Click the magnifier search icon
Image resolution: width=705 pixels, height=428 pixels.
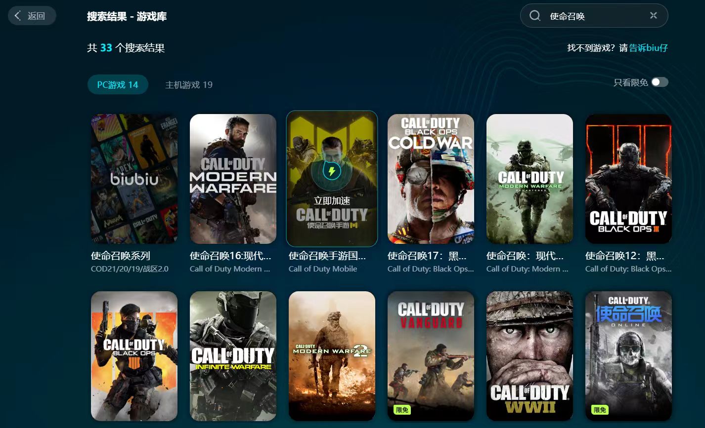point(535,16)
